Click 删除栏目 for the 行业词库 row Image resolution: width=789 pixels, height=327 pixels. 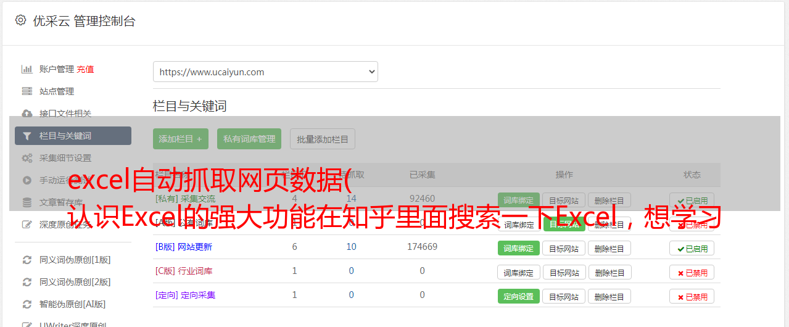coord(609,272)
